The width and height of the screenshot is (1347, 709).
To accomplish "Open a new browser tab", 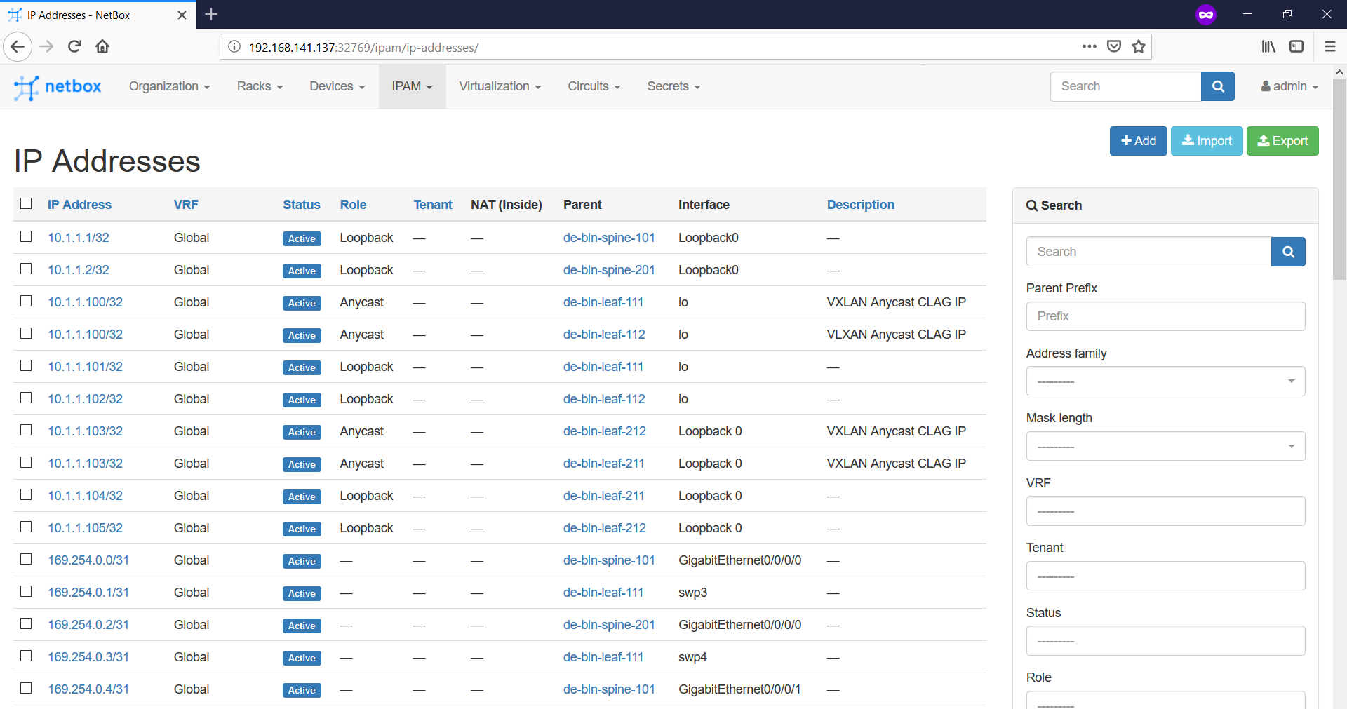I will tap(211, 15).
